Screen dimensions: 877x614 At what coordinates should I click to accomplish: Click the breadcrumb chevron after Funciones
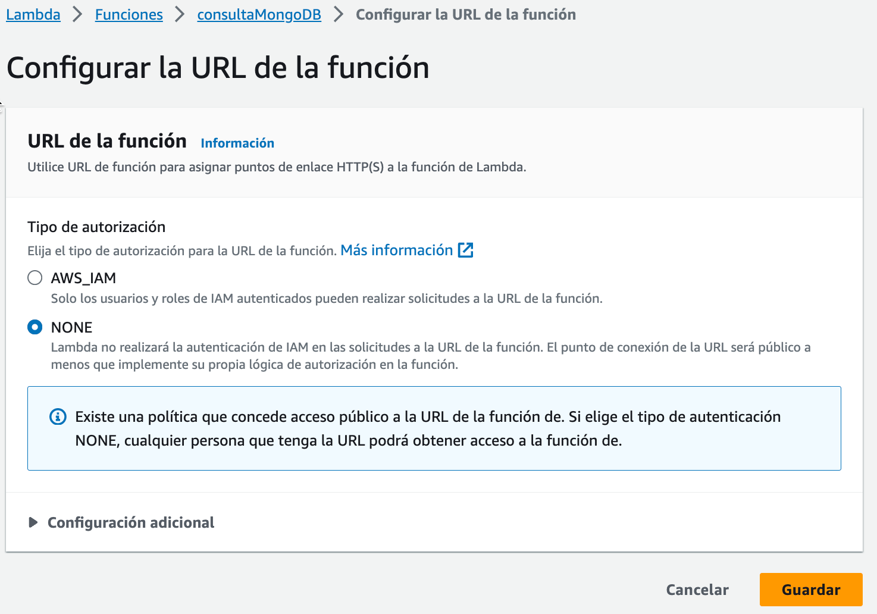pos(180,14)
